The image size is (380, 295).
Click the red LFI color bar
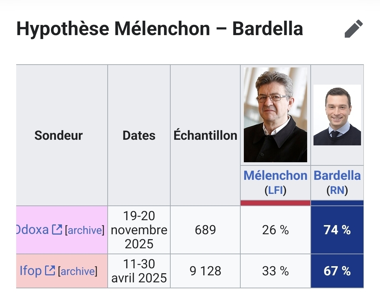click(x=275, y=203)
